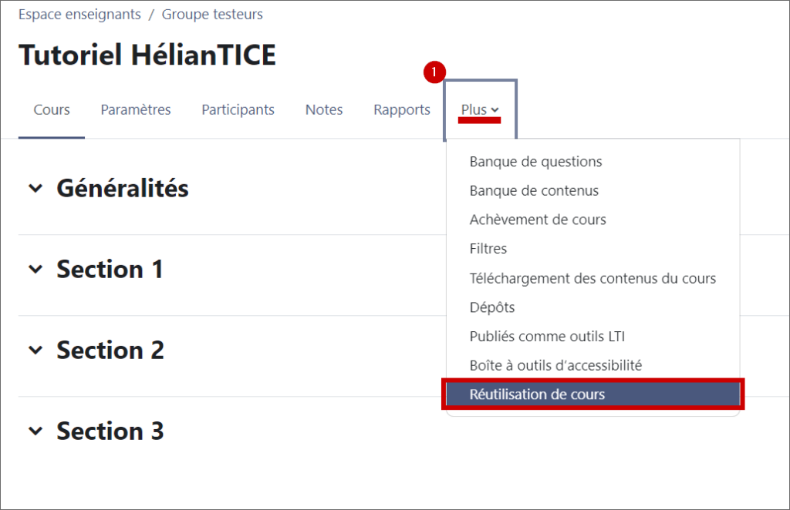Collapse the Section 1 chevron
Image resolution: width=790 pixels, height=510 pixels.
(35, 269)
